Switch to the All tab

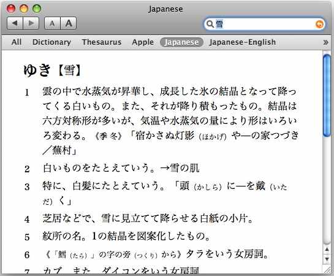pos(17,42)
